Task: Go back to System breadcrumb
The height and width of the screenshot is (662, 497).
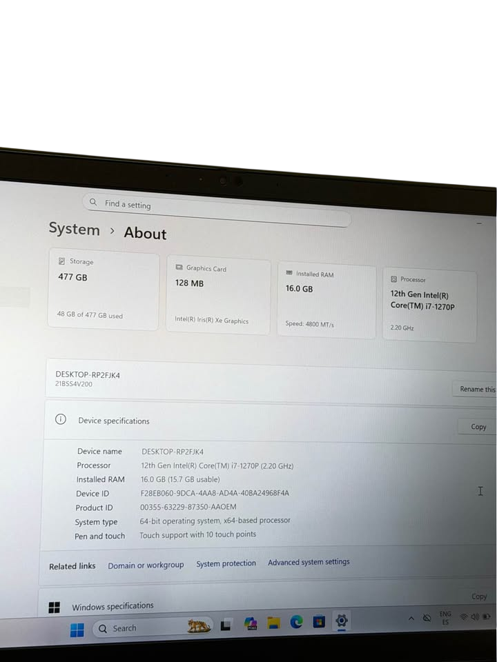Action: pos(75,229)
